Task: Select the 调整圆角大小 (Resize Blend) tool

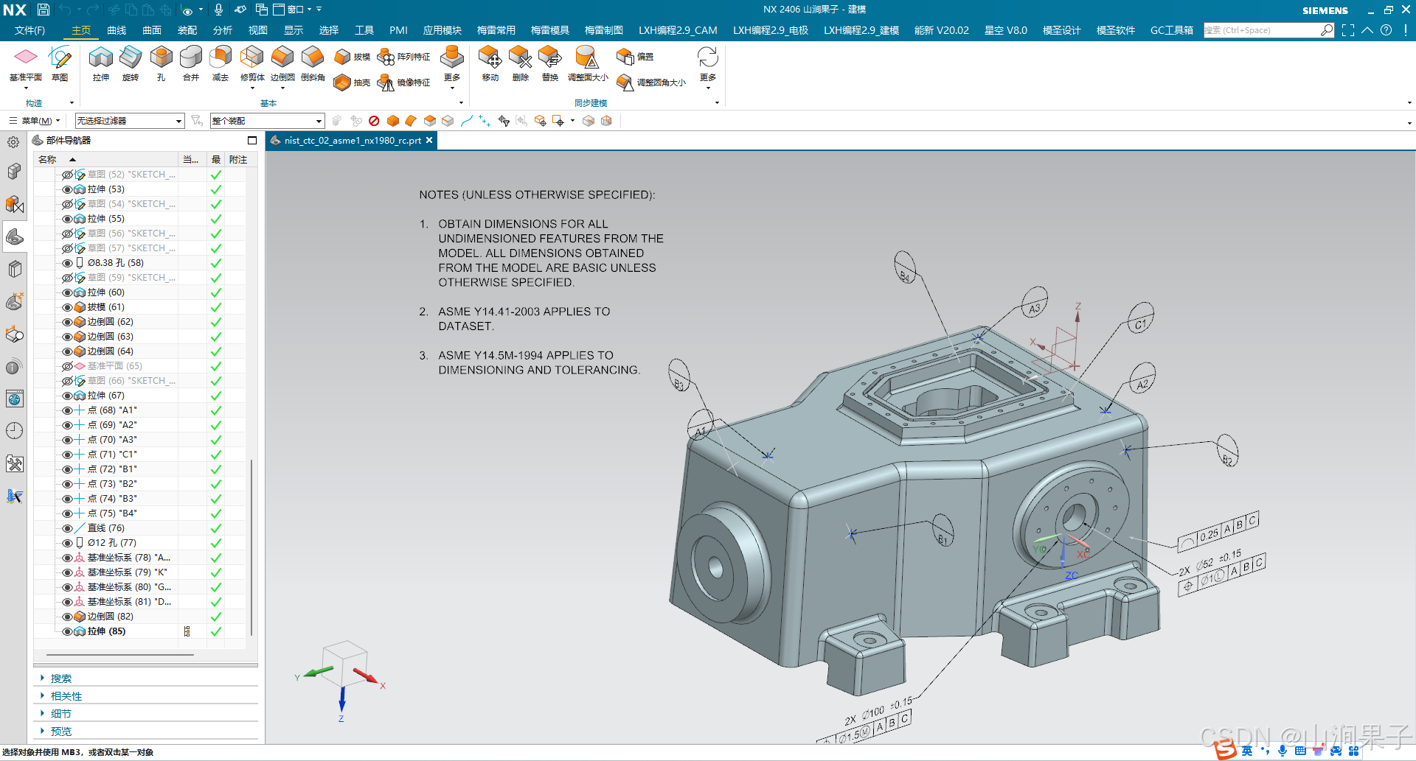Action: click(651, 83)
